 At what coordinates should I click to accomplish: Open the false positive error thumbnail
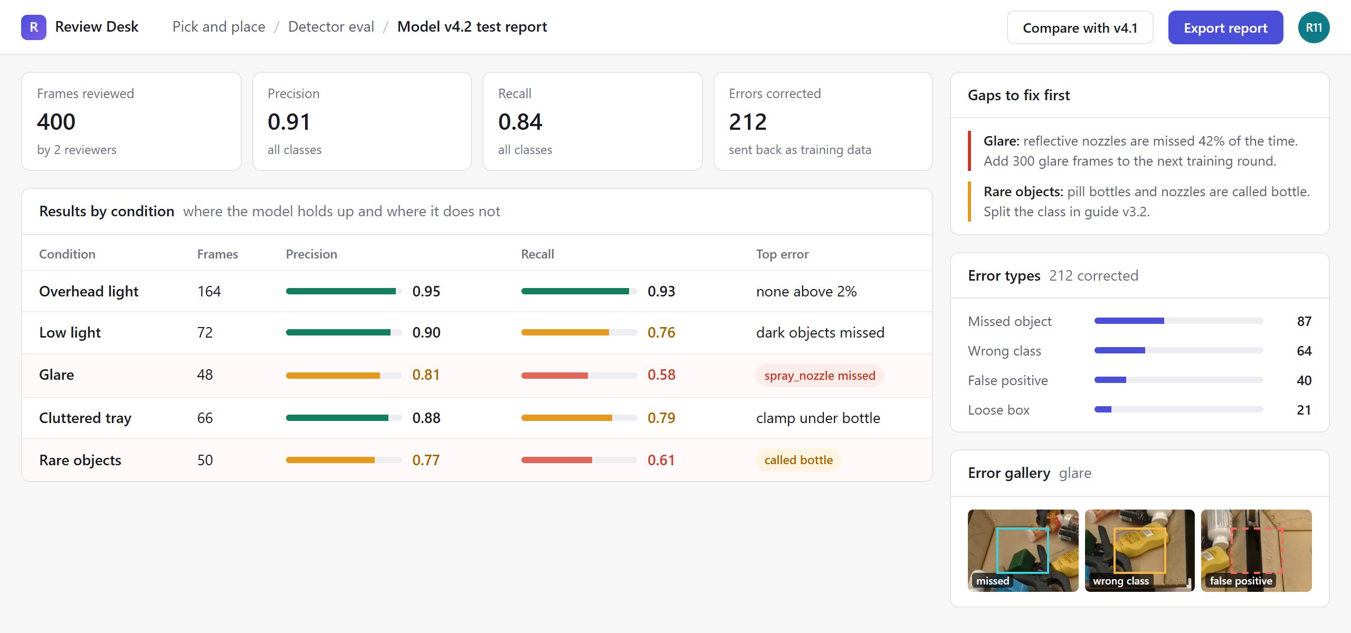1256,550
